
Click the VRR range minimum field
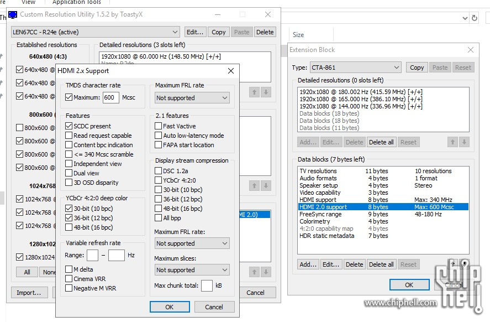pyautogui.click(x=92, y=255)
